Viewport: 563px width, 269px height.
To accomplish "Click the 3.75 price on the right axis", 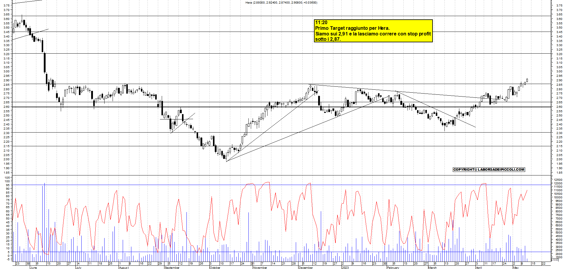I will (559, 5).
